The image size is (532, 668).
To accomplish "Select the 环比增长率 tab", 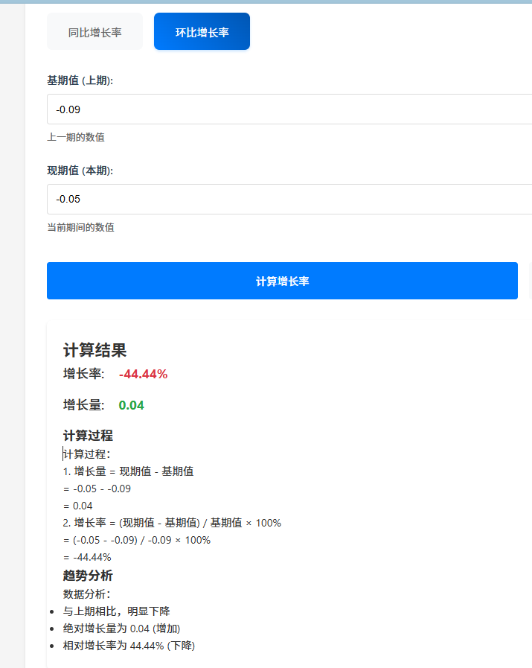I will point(202,31).
